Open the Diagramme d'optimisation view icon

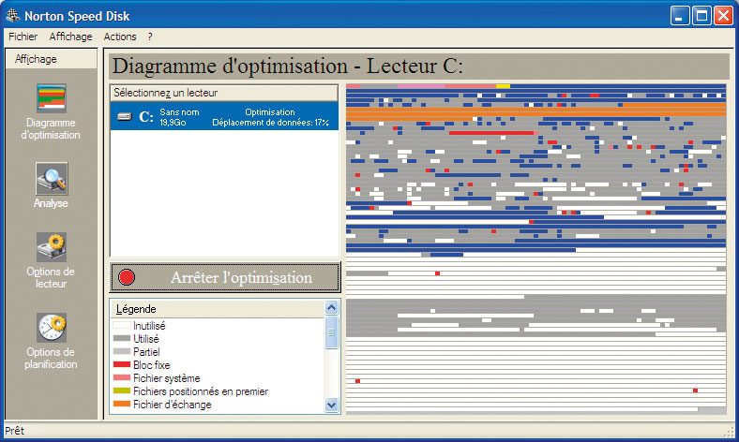52,98
